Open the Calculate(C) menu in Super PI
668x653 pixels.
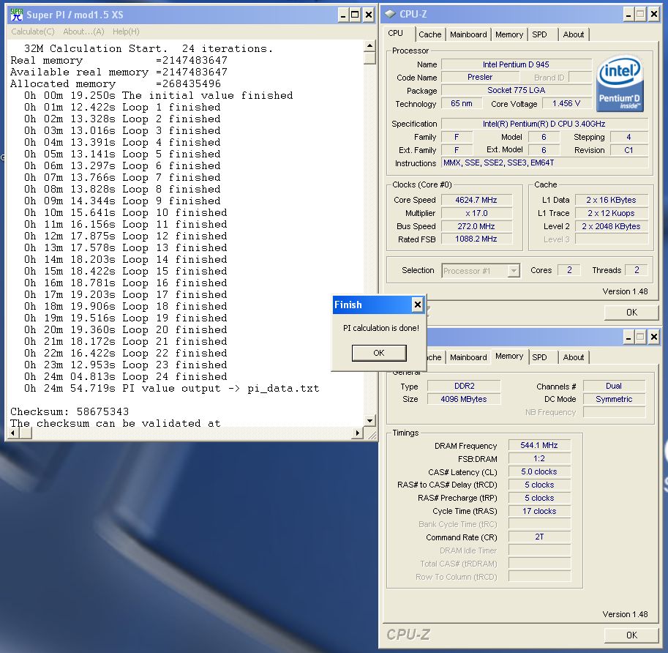point(33,31)
